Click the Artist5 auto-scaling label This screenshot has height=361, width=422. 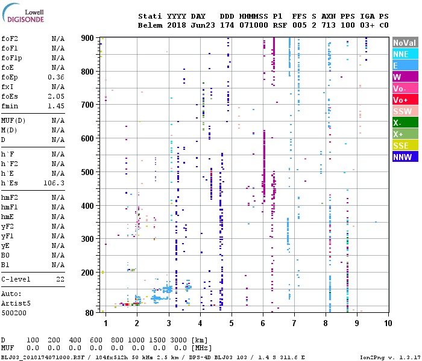(16, 303)
